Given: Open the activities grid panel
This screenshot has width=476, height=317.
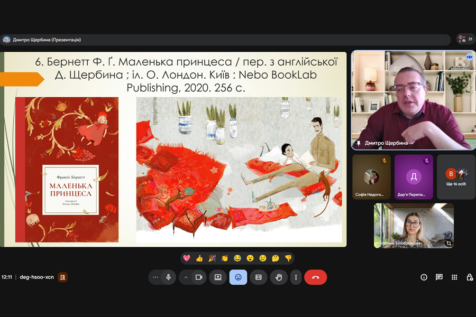Looking at the screenshot, I should coord(454,277).
